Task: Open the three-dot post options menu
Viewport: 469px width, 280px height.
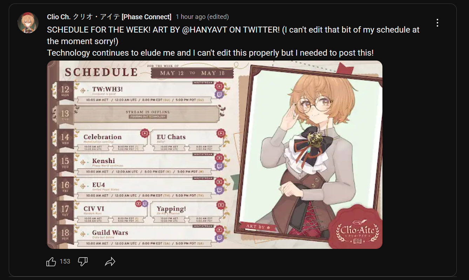Action: (x=437, y=23)
